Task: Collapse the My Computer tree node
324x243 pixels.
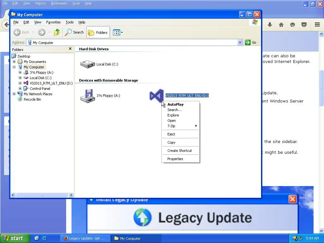Action: tap(14, 67)
